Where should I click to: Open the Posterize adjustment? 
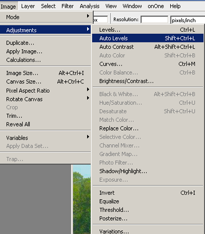[148, 218]
